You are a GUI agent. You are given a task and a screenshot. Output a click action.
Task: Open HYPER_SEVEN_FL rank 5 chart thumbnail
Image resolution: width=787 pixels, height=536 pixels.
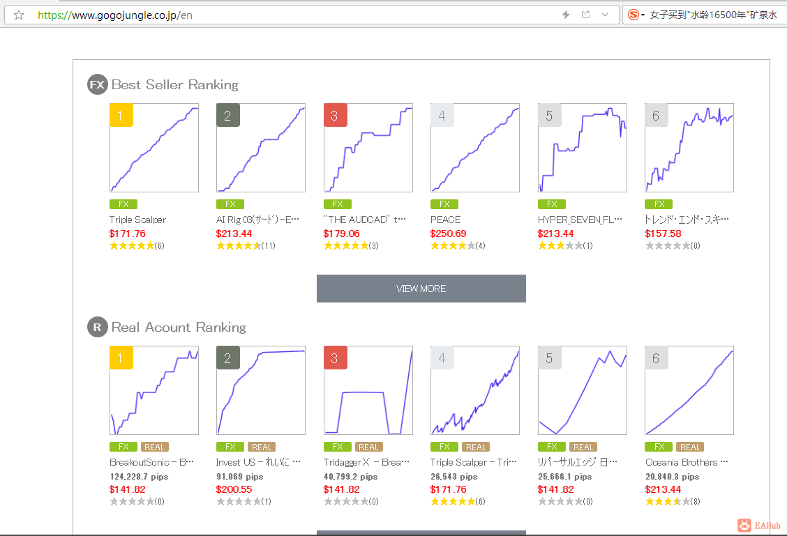[582, 148]
